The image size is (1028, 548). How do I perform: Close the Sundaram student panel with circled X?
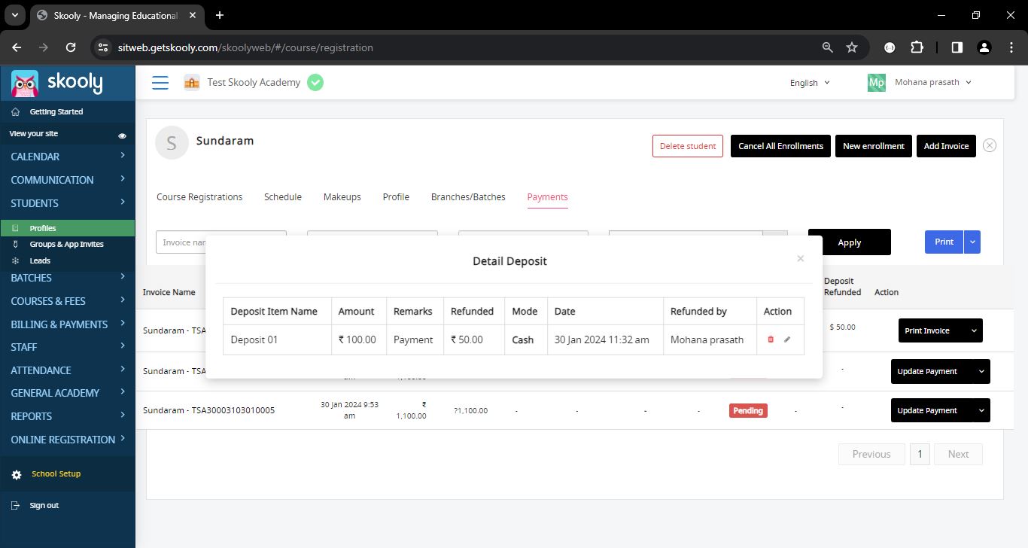click(990, 145)
